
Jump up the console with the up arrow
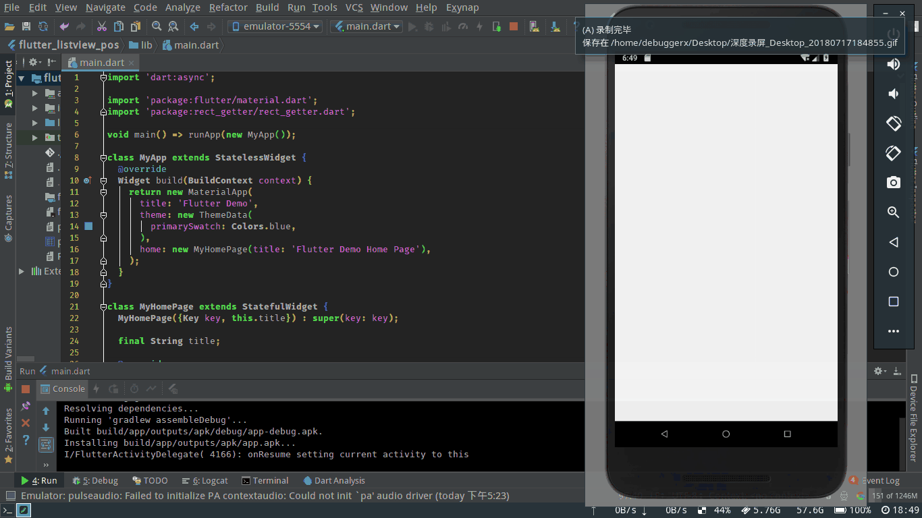click(46, 411)
